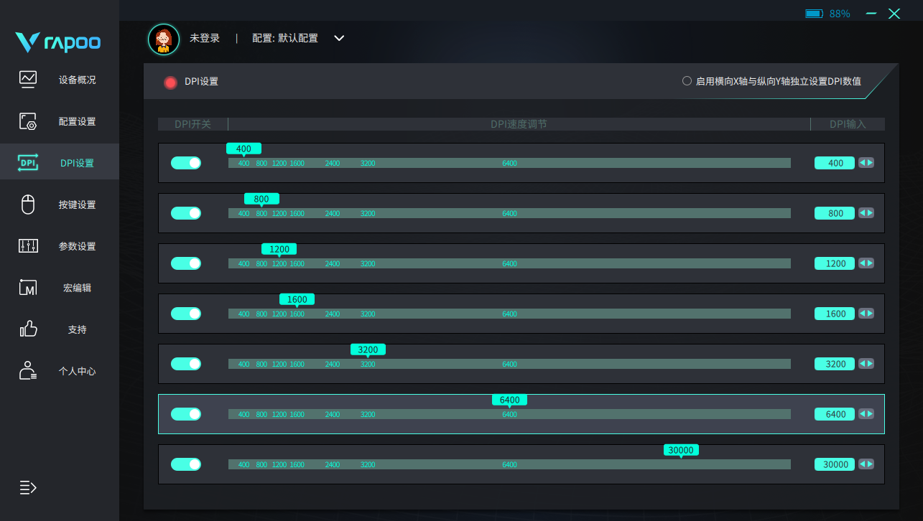The image size is (923, 521).
Task: Select the DPI设置 sidebar icon
Action: tap(28, 163)
